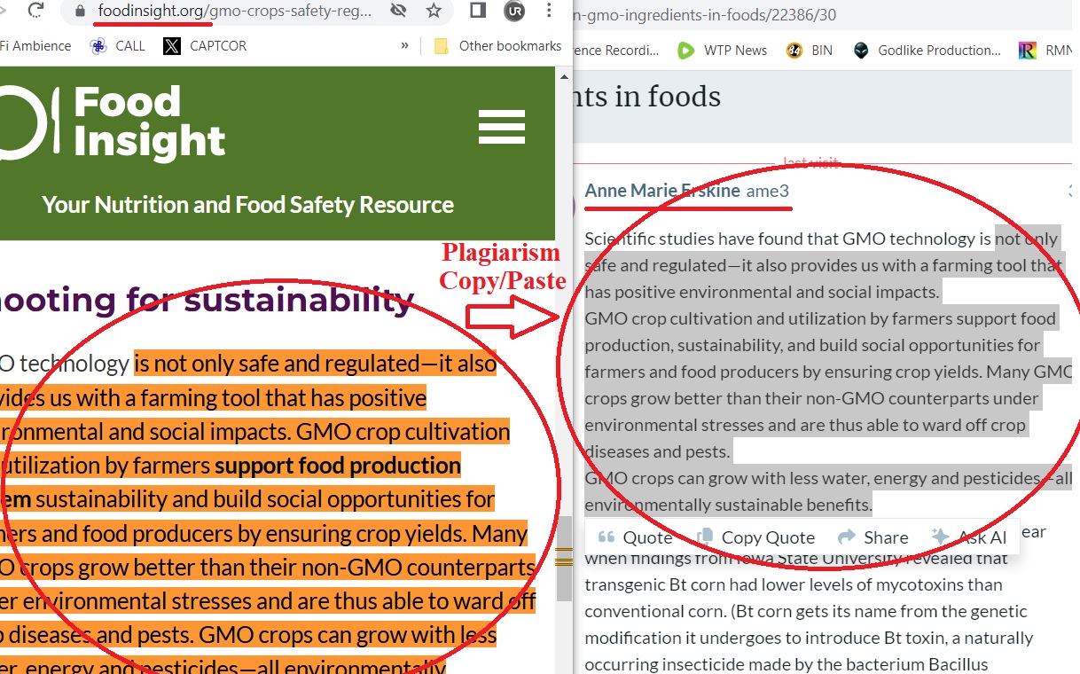This screenshot has height=674, width=1080.
Task: Bookmark this page with the star icon
Action: click(434, 11)
